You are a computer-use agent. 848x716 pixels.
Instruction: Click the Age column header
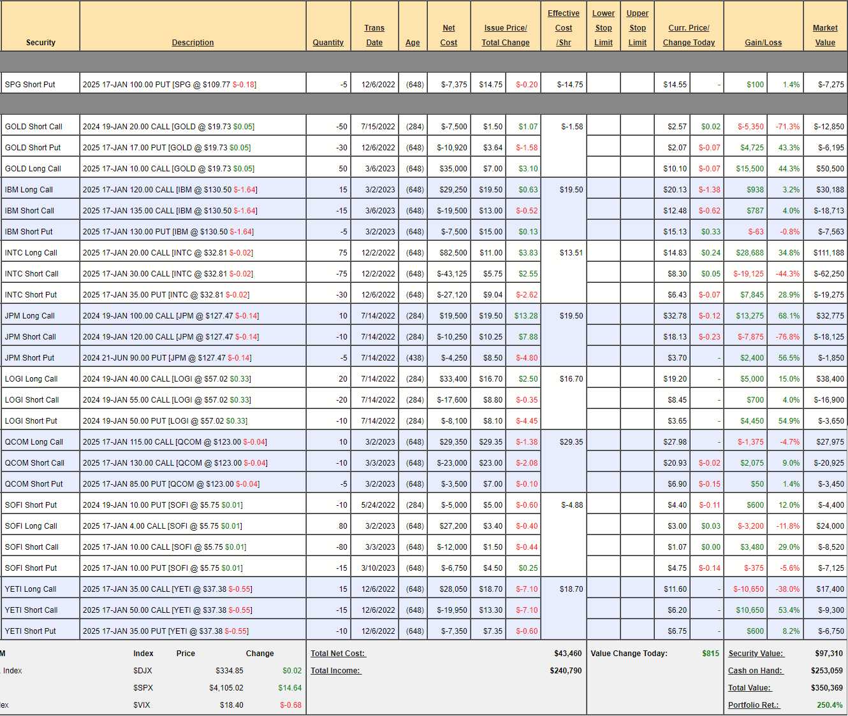pos(413,43)
